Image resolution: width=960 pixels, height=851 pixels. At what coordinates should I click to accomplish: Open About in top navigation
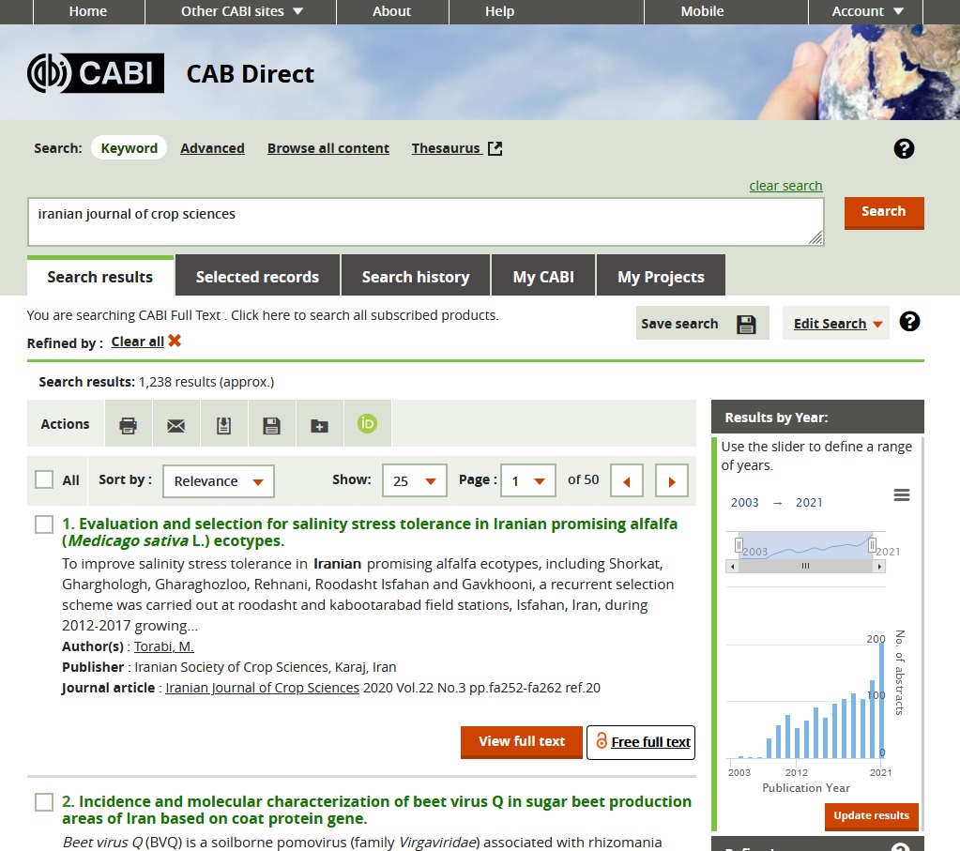pos(392,11)
